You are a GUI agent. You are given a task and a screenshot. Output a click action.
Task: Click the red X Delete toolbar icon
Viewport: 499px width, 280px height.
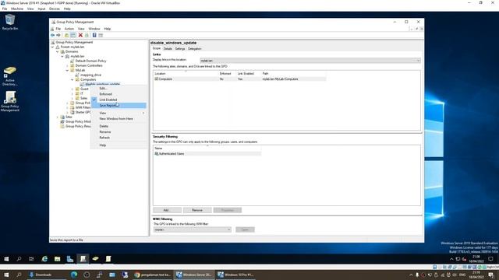(80, 35)
